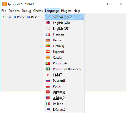Choose System locale language option

click(x=64, y=17)
